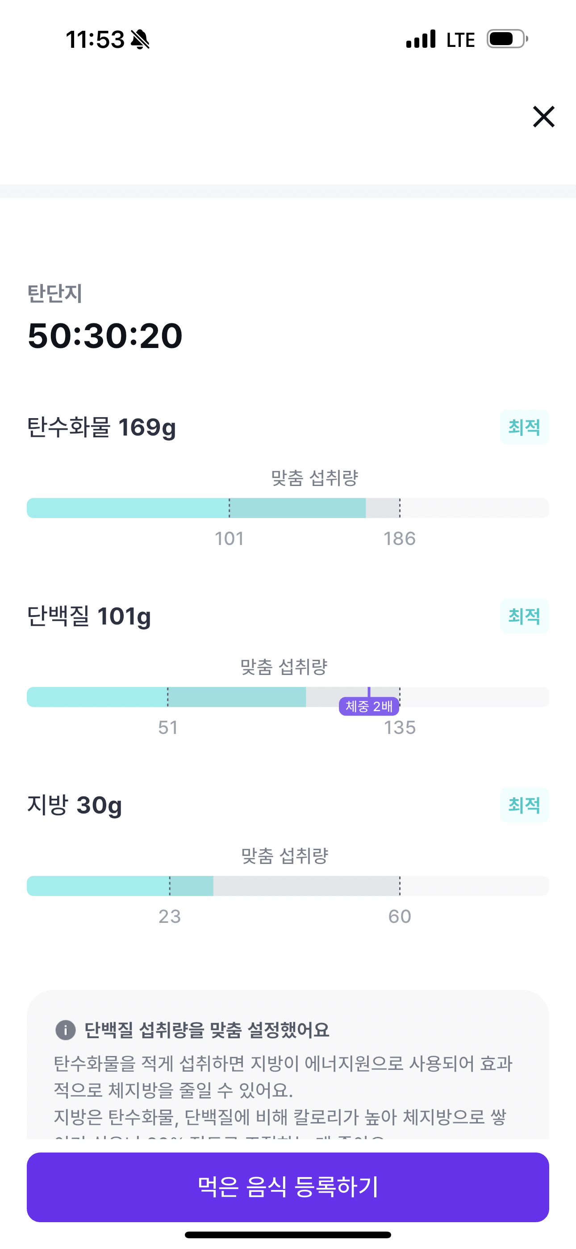
Task: Tap the 탄수화물 169g heading
Action: pyautogui.click(x=101, y=428)
